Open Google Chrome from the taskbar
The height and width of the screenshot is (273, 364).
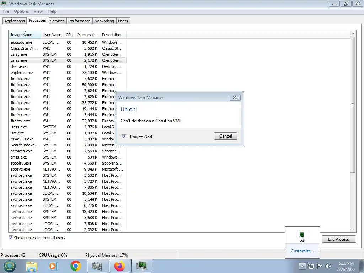(x=76, y=266)
